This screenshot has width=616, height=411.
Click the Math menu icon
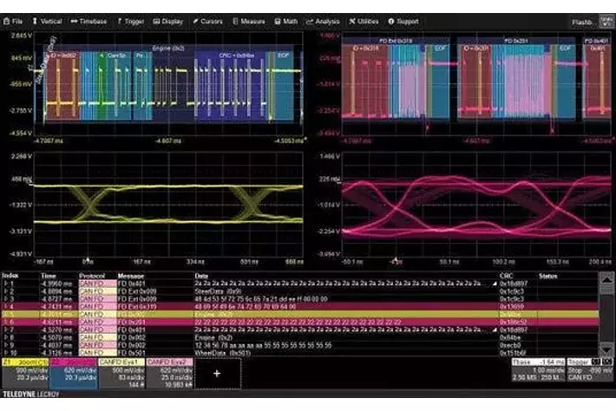pos(279,20)
